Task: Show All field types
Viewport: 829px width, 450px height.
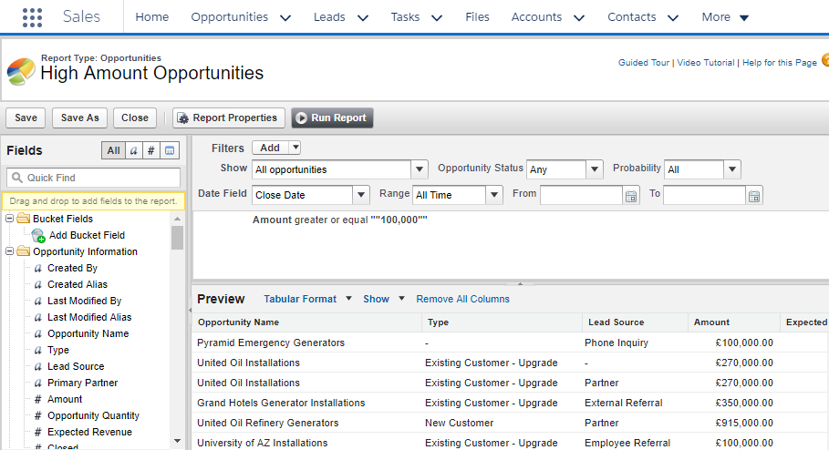Action: pyautogui.click(x=114, y=150)
